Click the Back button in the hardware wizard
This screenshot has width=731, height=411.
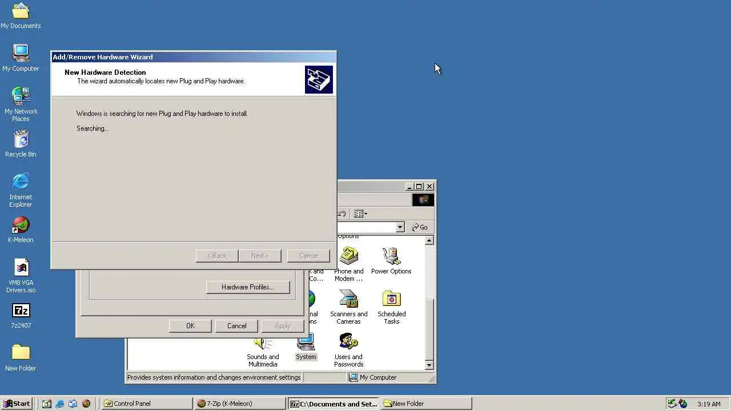pyautogui.click(x=217, y=256)
